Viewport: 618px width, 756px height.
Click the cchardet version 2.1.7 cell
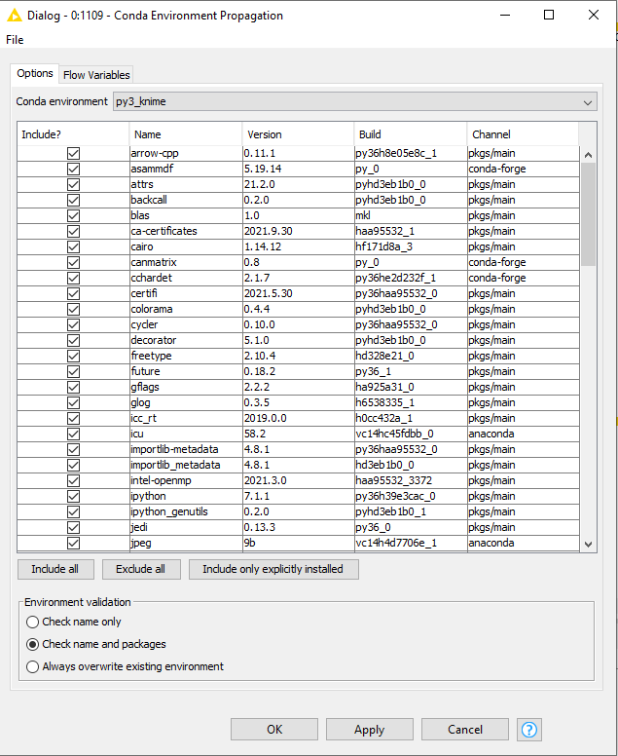[298, 278]
